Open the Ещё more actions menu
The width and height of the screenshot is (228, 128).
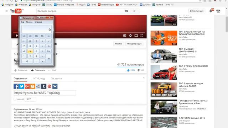(52, 70)
